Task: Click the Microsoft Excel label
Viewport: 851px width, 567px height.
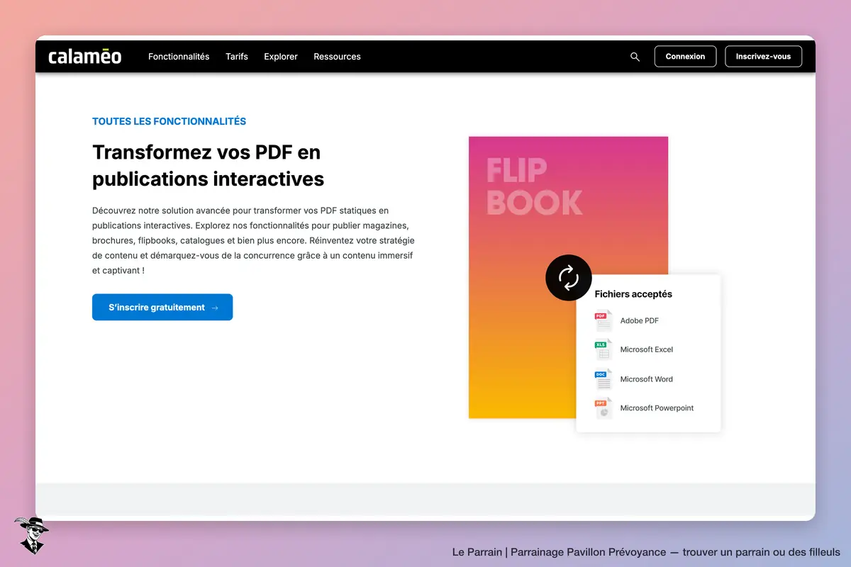Action: click(x=647, y=349)
